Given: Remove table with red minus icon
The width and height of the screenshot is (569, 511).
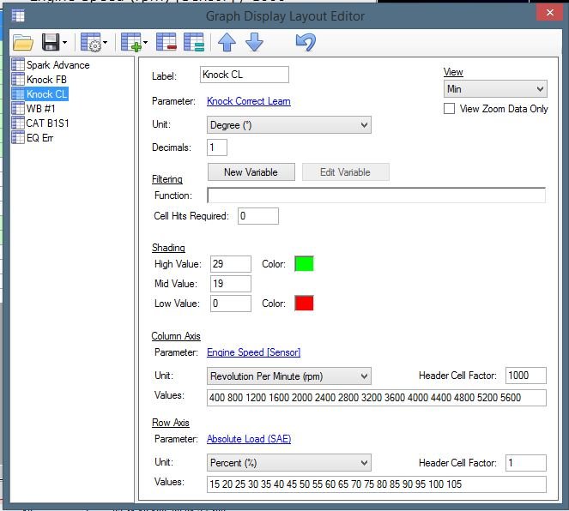Looking at the screenshot, I should click(166, 42).
